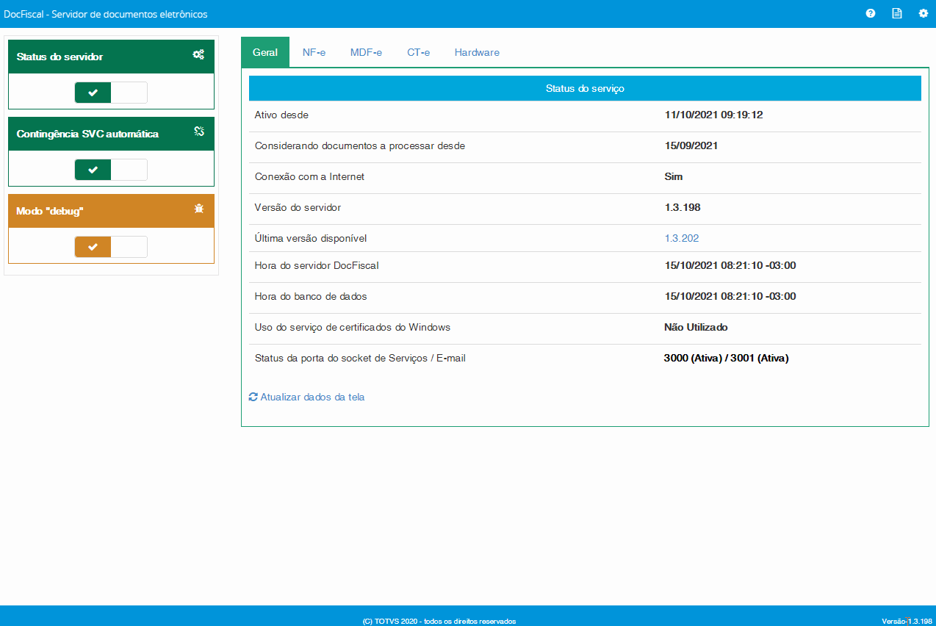The height and width of the screenshot is (626, 936).
Task: Toggle the Status do servidor switch
Action: click(111, 93)
